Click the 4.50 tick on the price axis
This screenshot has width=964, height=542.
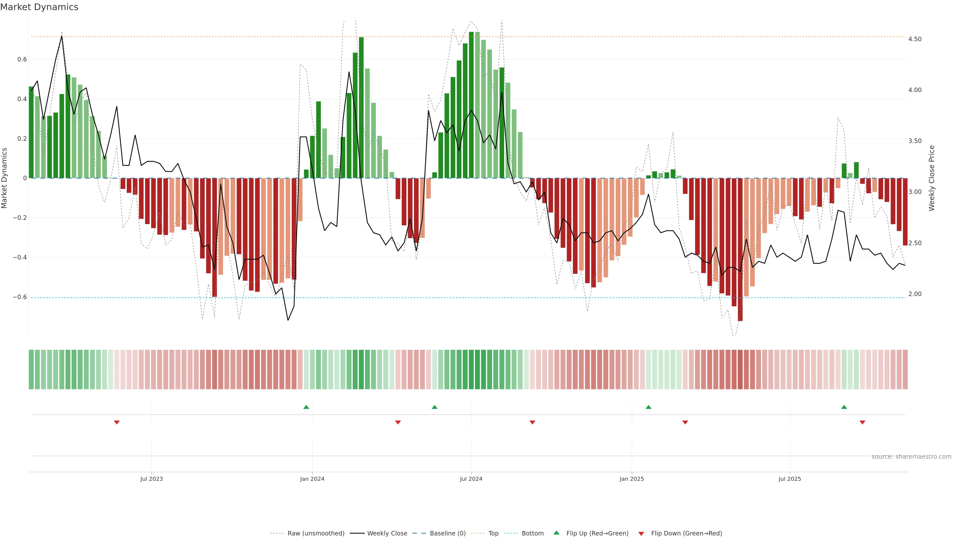[915, 39]
